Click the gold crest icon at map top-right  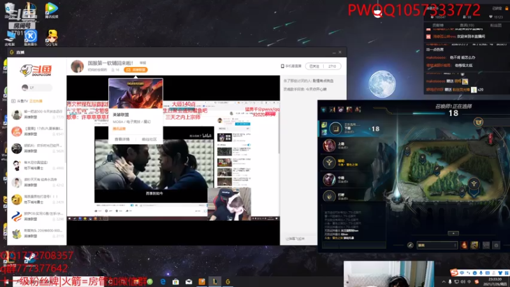(x=478, y=122)
